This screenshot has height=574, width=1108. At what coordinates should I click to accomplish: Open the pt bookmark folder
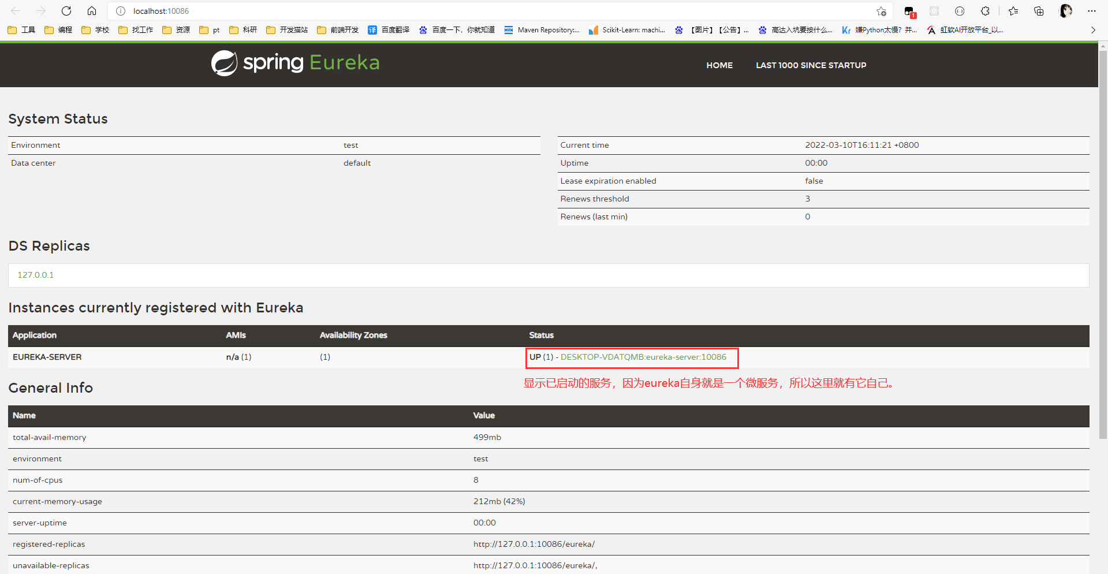[210, 30]
